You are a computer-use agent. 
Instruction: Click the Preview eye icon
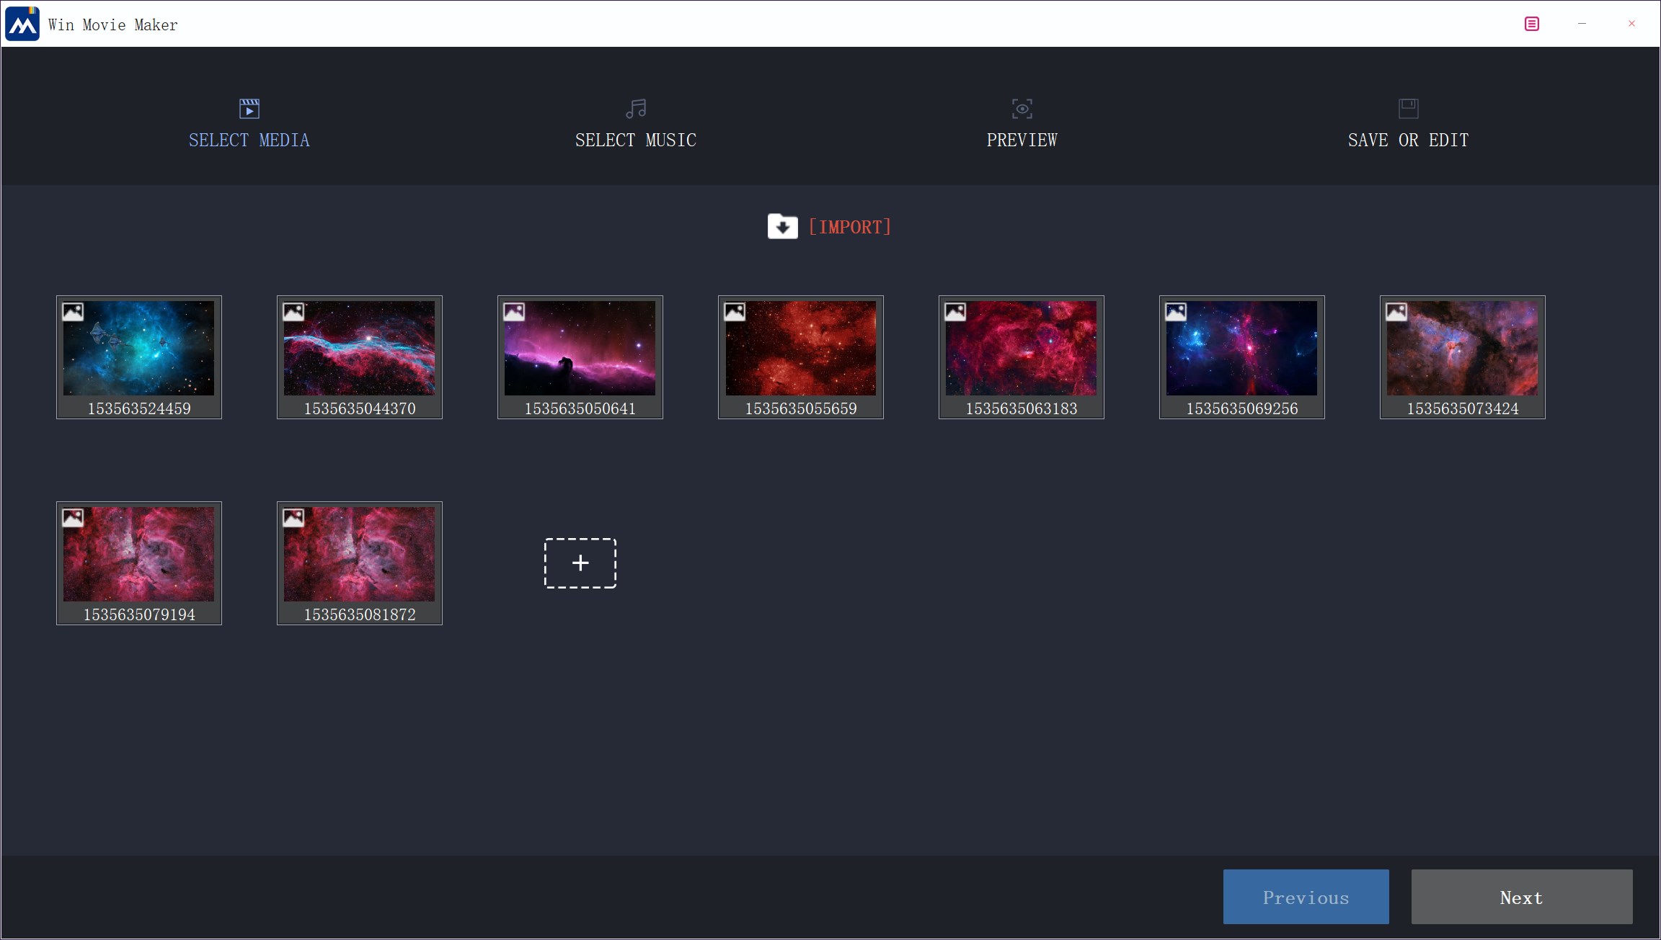(x=1022, y=109)
